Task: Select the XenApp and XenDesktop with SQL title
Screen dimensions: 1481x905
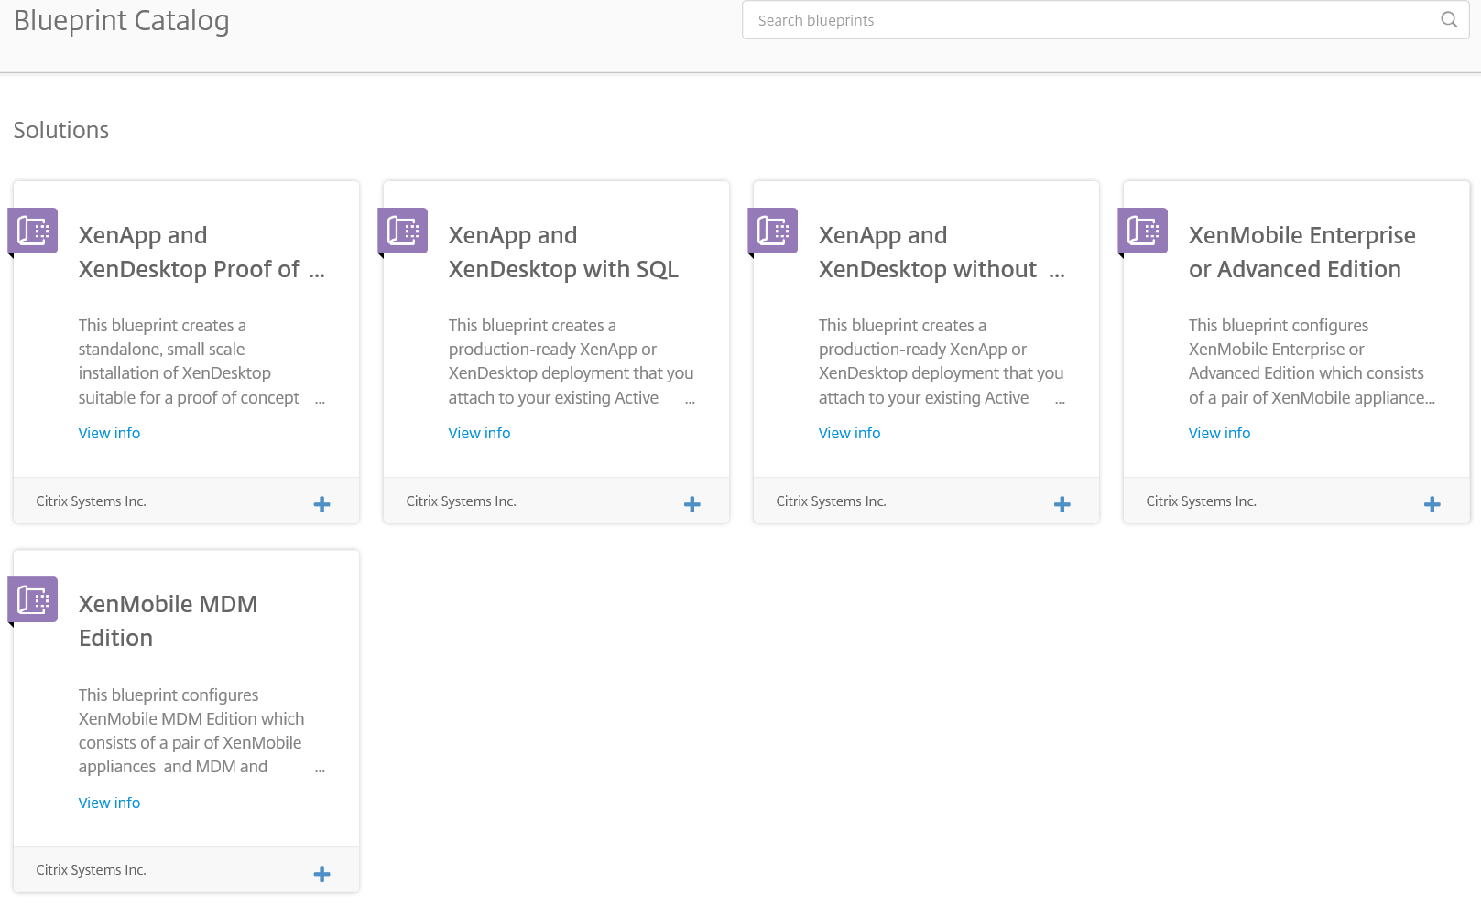Action: pyautogui.click(x=563, y=253)
